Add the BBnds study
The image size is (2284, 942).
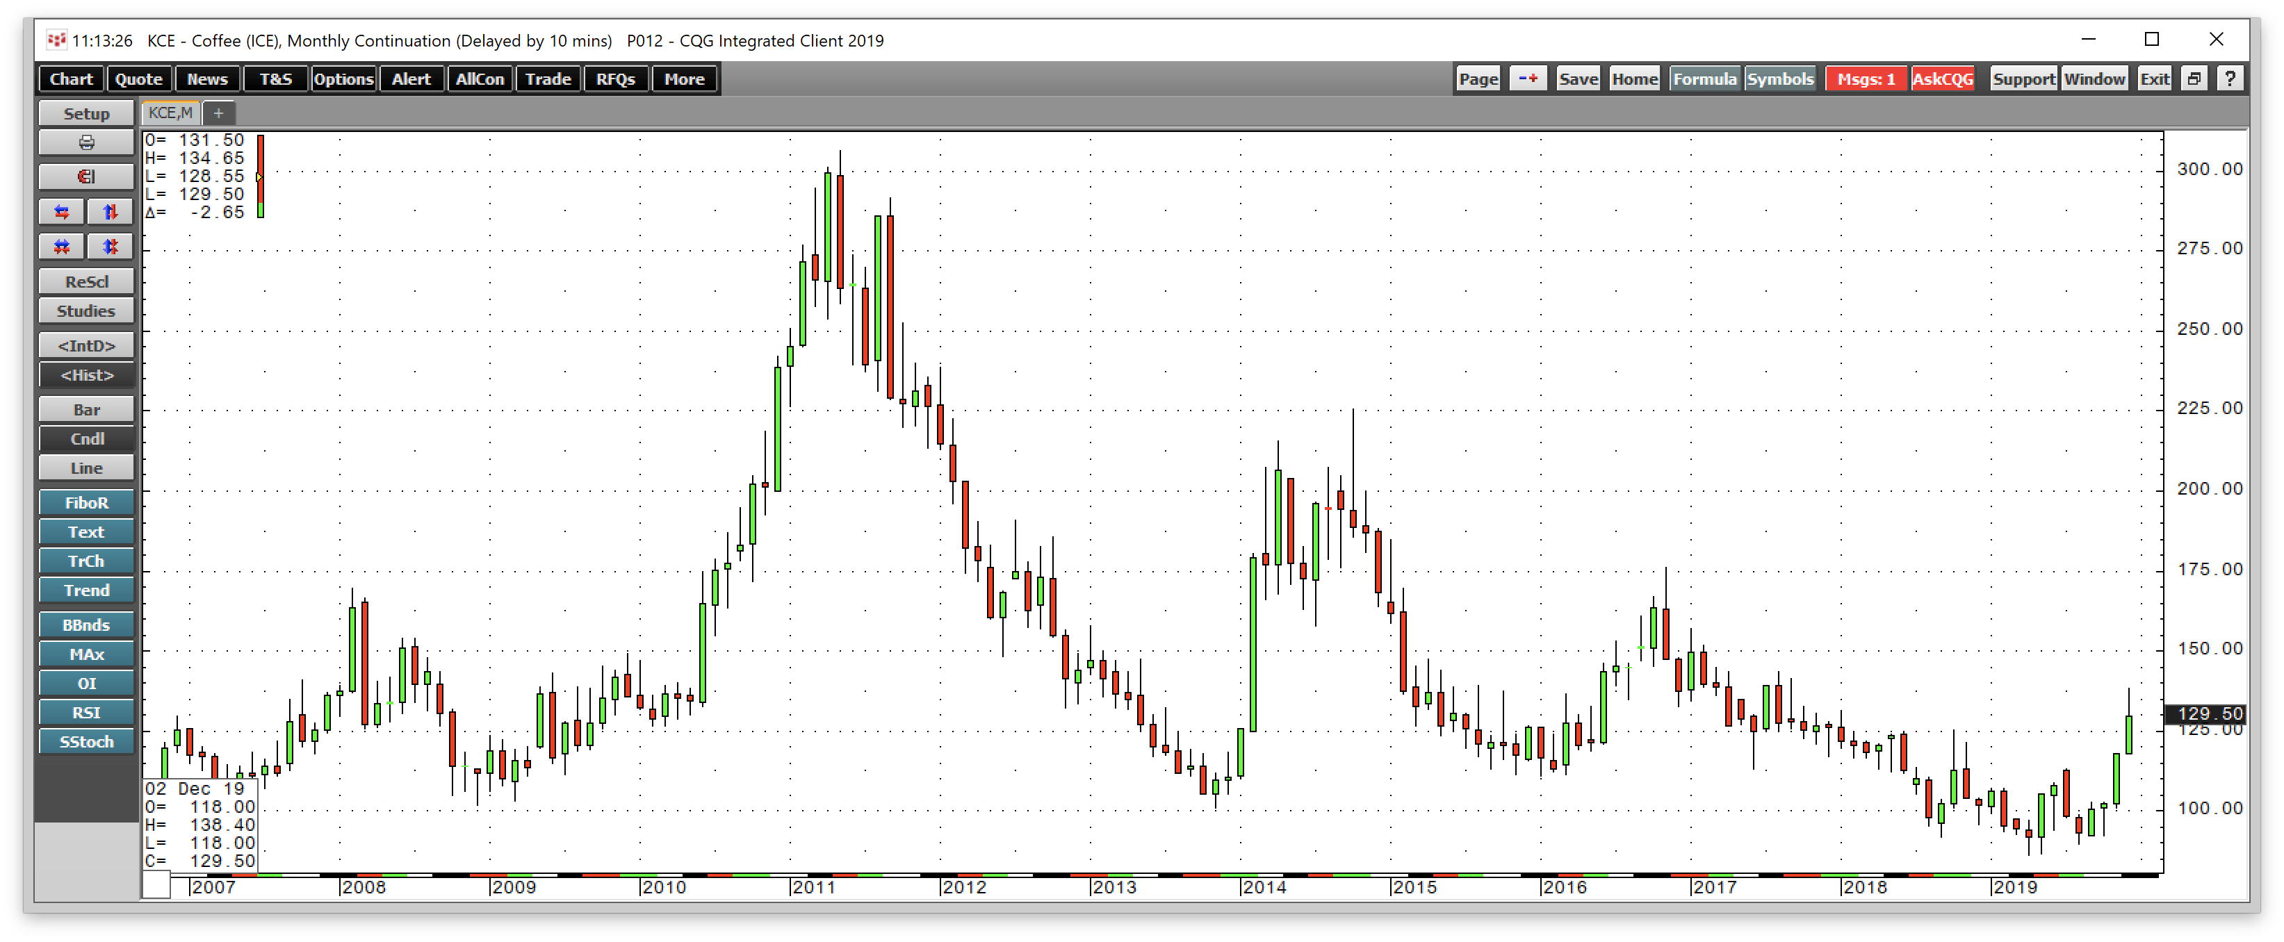click(86, 625)
